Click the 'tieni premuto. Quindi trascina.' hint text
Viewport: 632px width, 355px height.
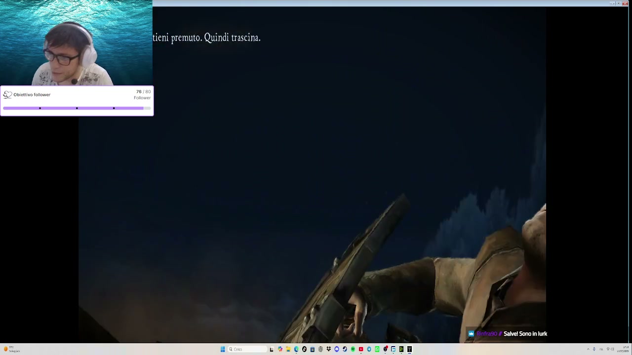[206, 37]
